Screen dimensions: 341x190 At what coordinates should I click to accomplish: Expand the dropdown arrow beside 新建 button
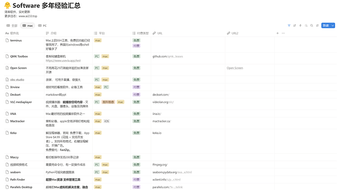click(333, 26)
